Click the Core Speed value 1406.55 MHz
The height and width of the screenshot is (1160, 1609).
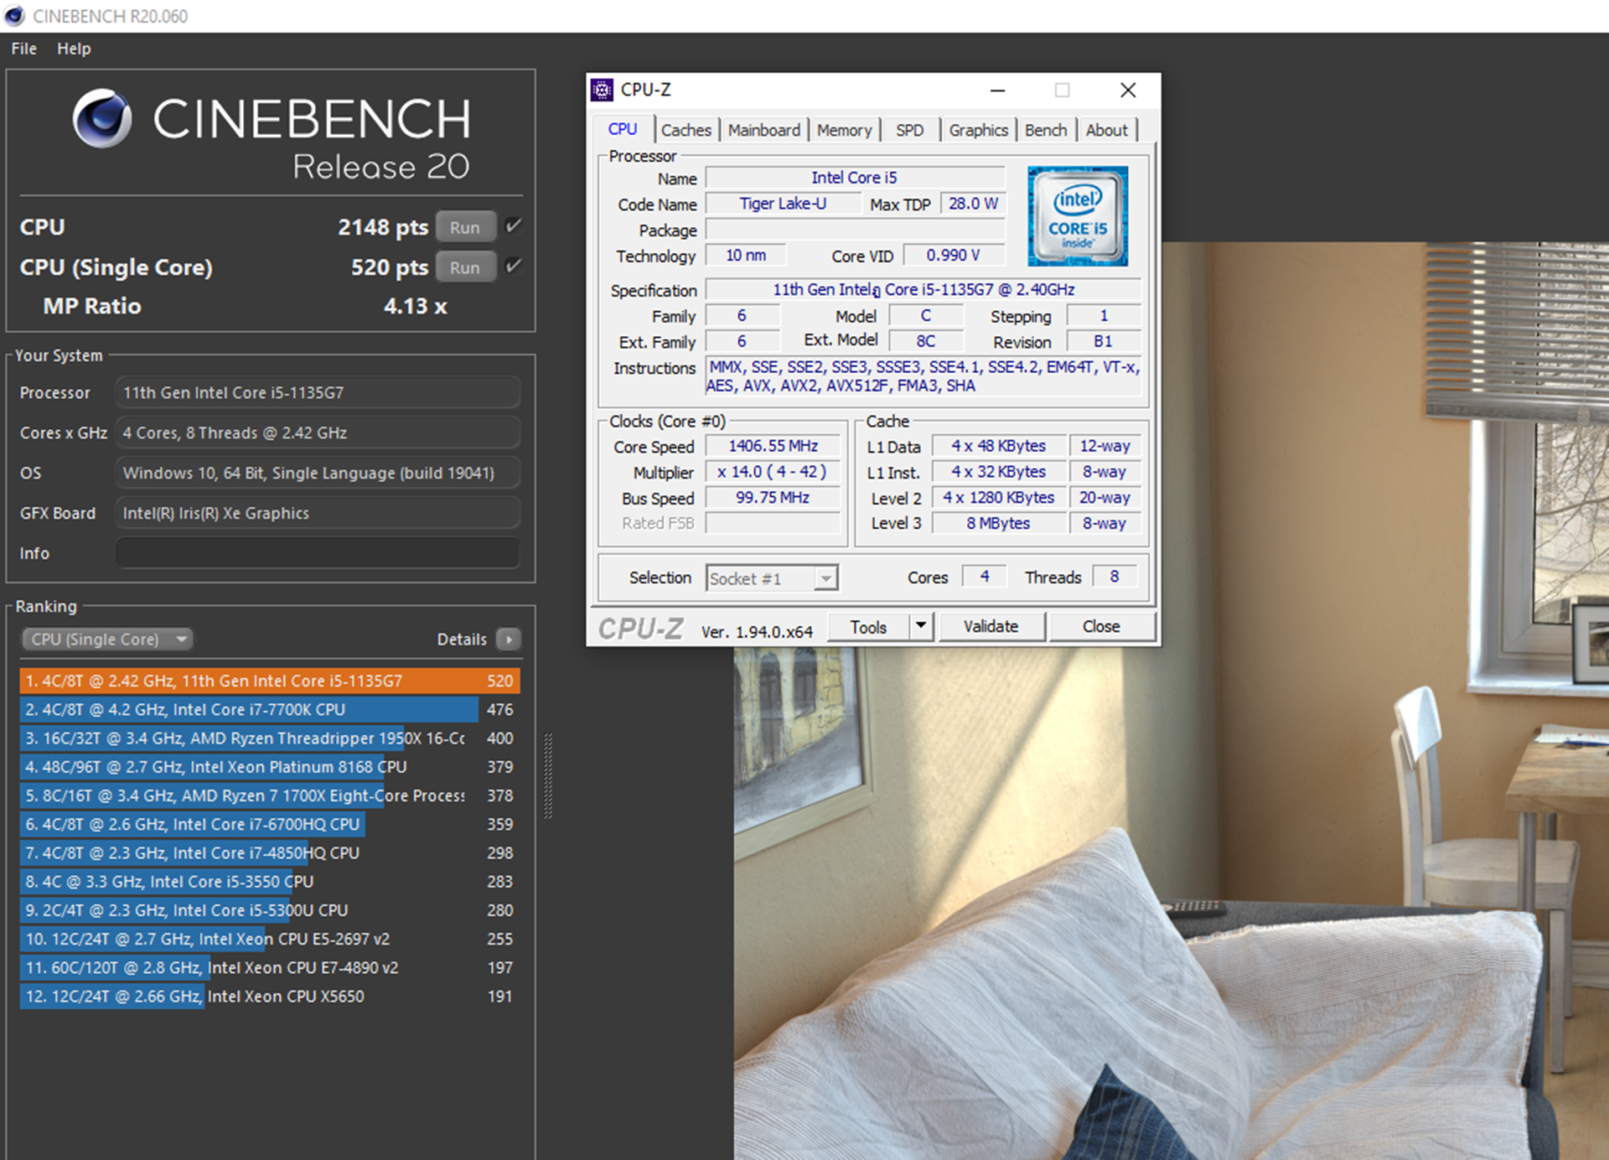pos(773,446)
